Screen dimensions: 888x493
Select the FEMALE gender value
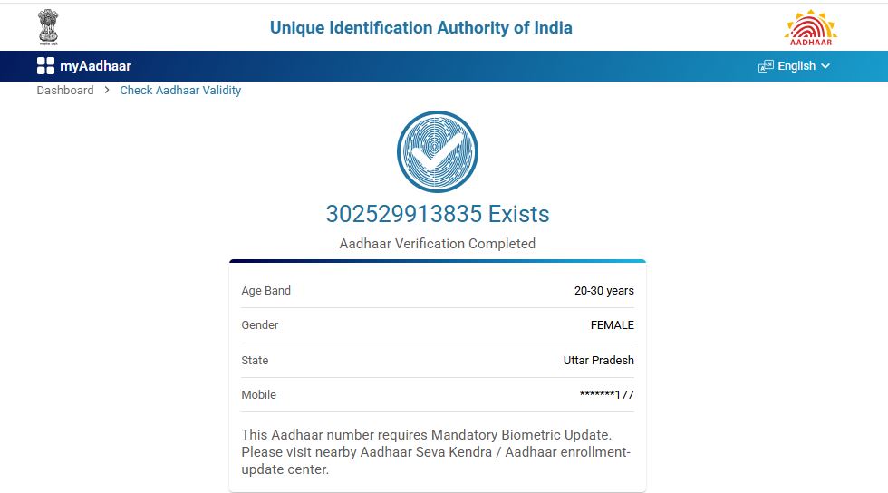(612, 325)
